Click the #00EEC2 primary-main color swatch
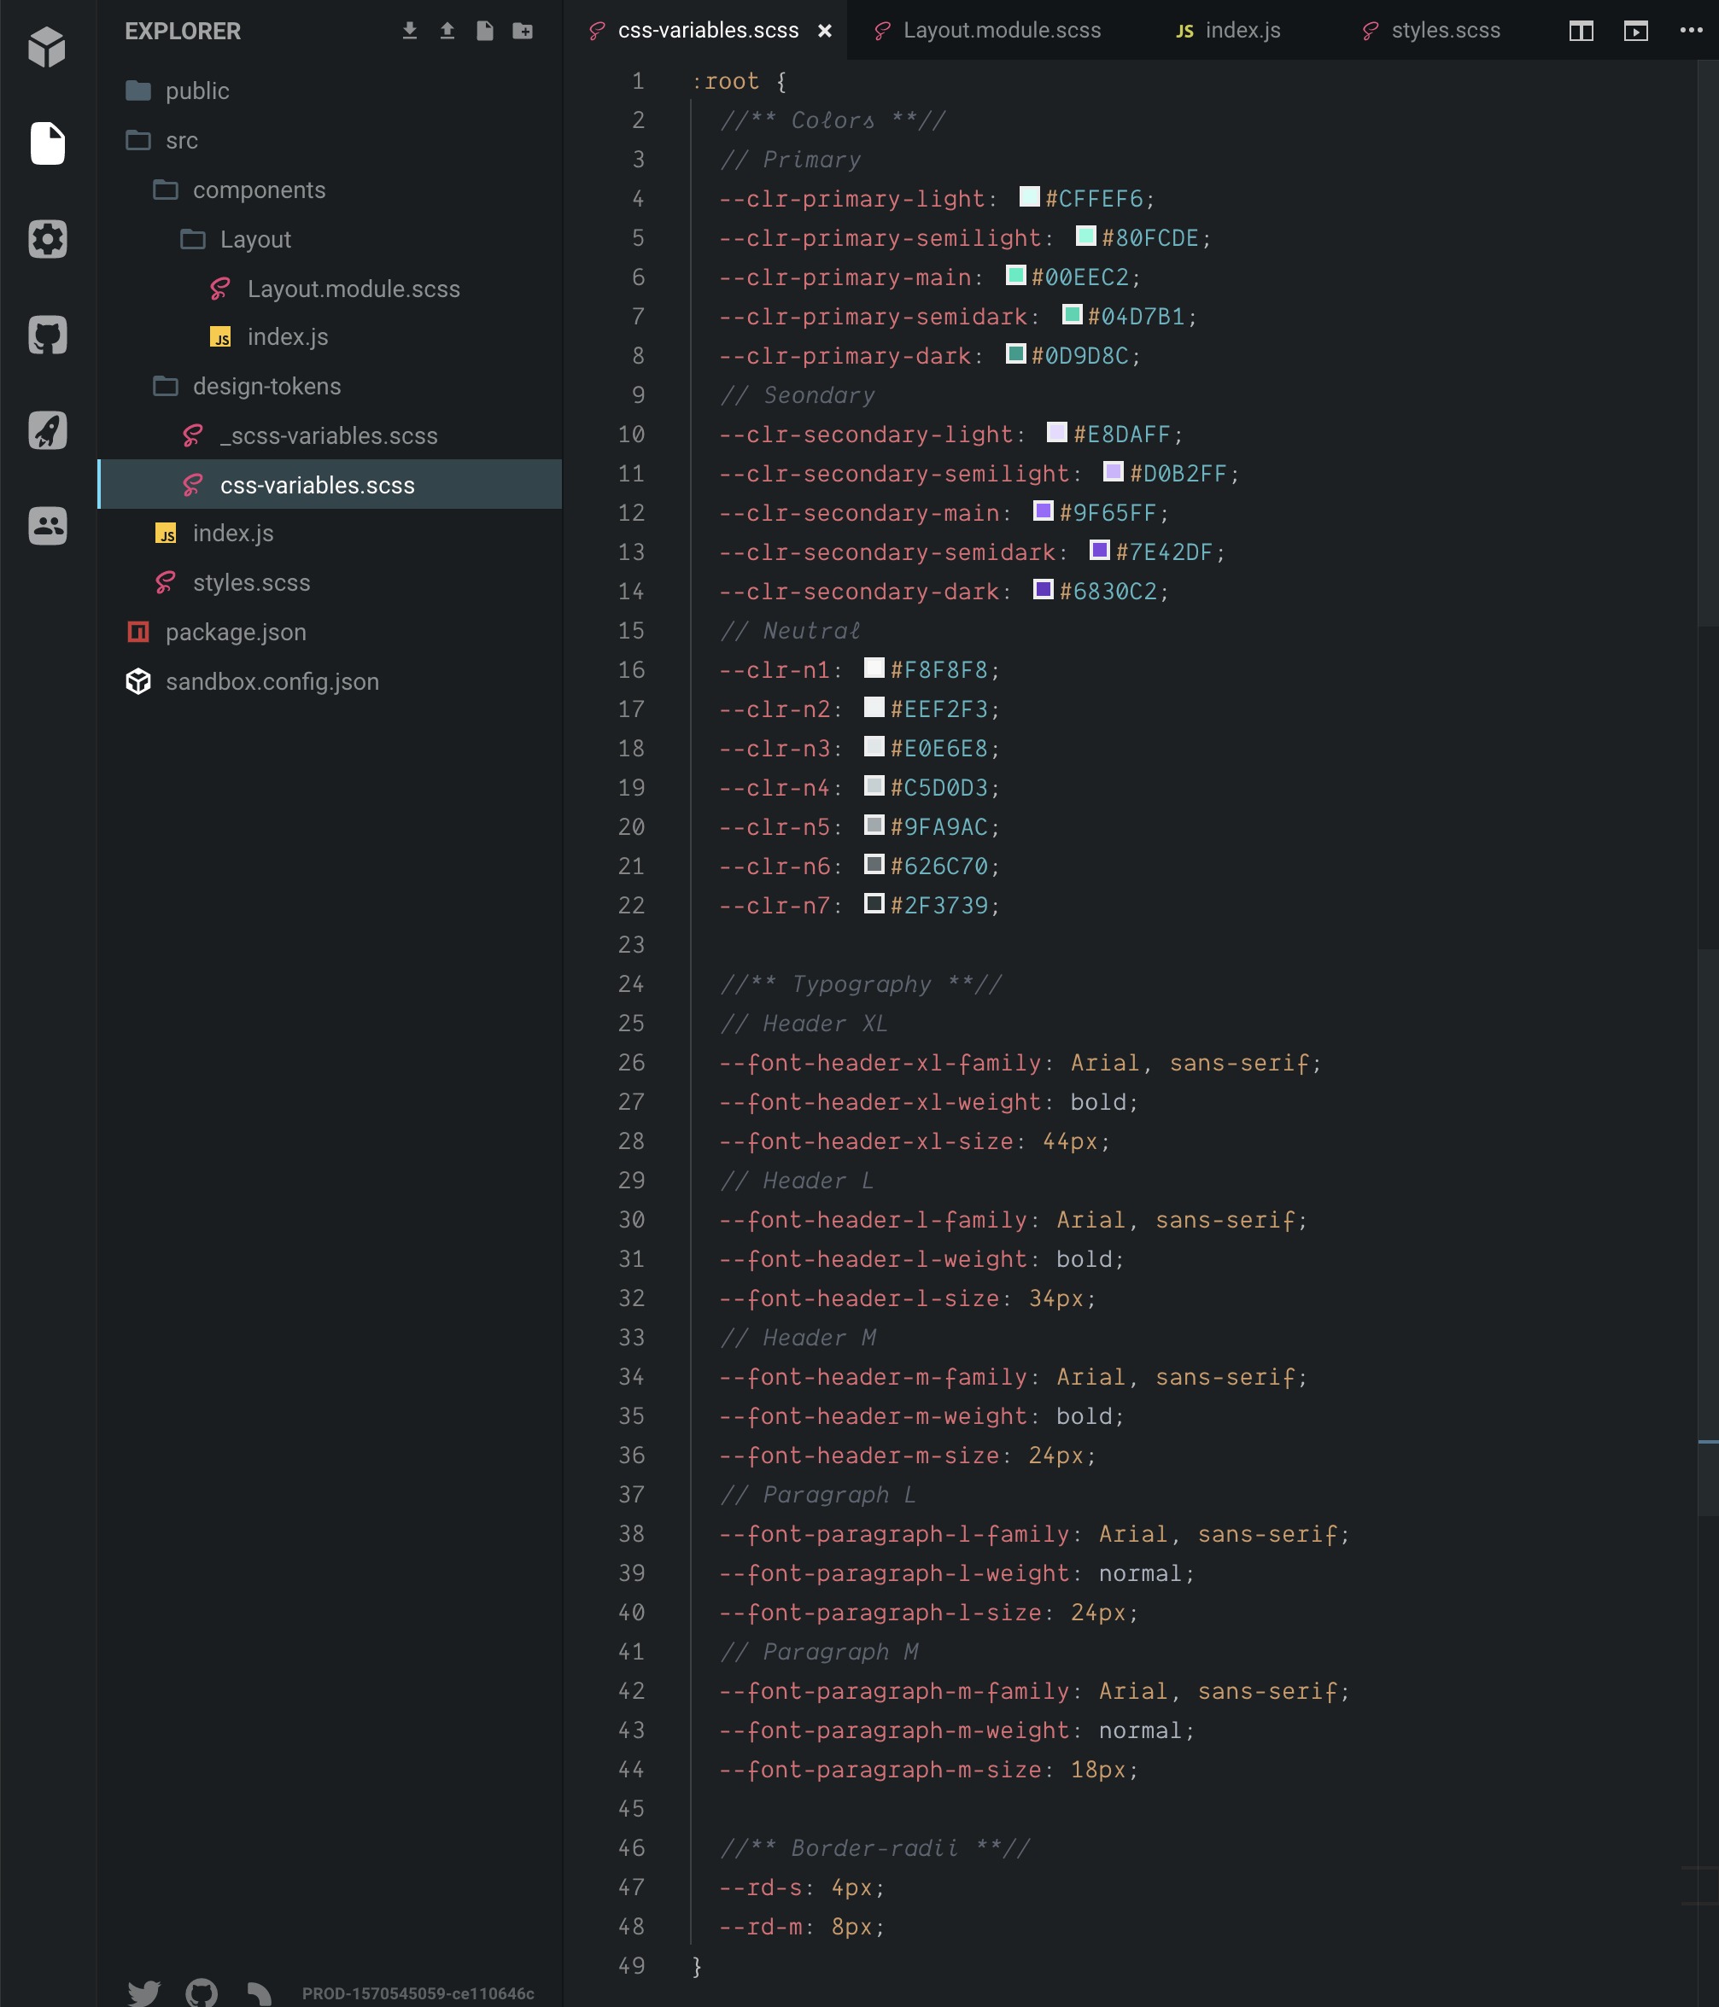 1014,276
